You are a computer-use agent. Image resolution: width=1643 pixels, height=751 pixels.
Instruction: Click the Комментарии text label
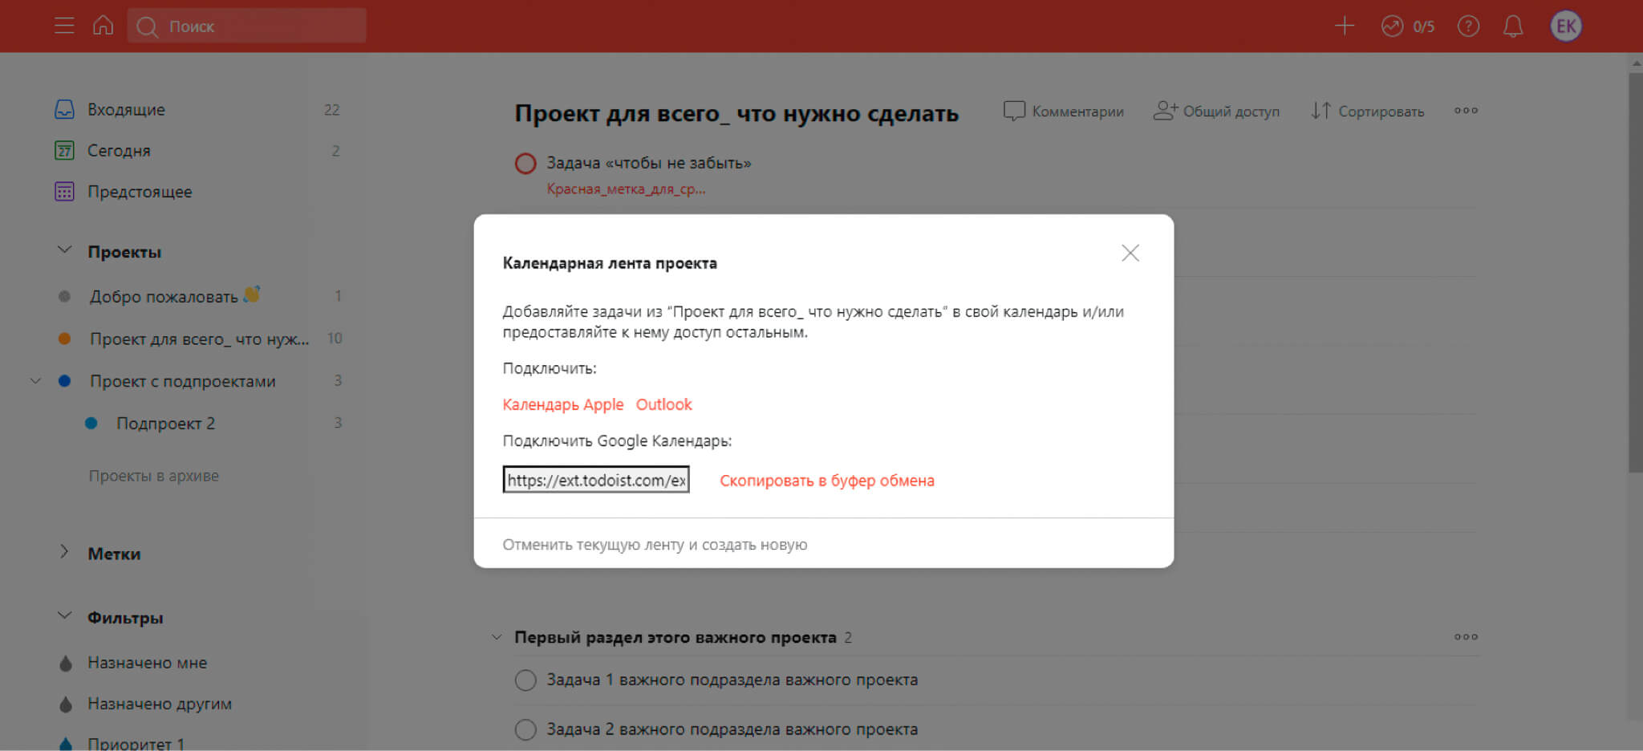(1077, 112)
